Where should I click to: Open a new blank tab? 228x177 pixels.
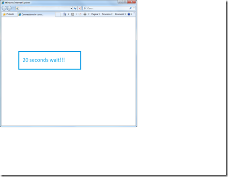pos(58,15)
